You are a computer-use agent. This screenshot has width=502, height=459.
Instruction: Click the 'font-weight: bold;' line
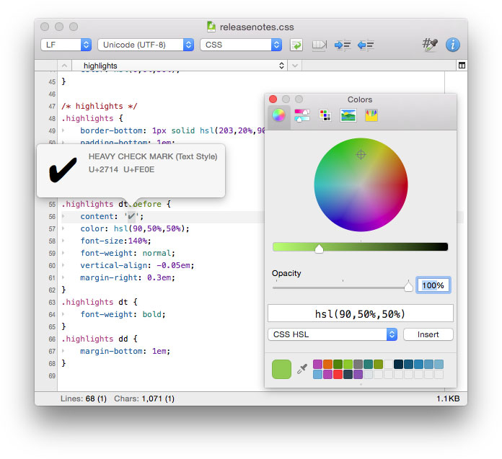click(123, 314)
